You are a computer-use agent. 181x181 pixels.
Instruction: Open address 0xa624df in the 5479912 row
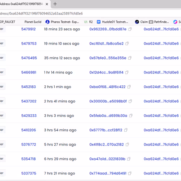point(161,29)
